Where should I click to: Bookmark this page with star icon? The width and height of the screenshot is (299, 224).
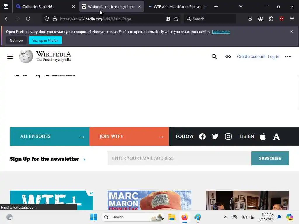point(176,19)
